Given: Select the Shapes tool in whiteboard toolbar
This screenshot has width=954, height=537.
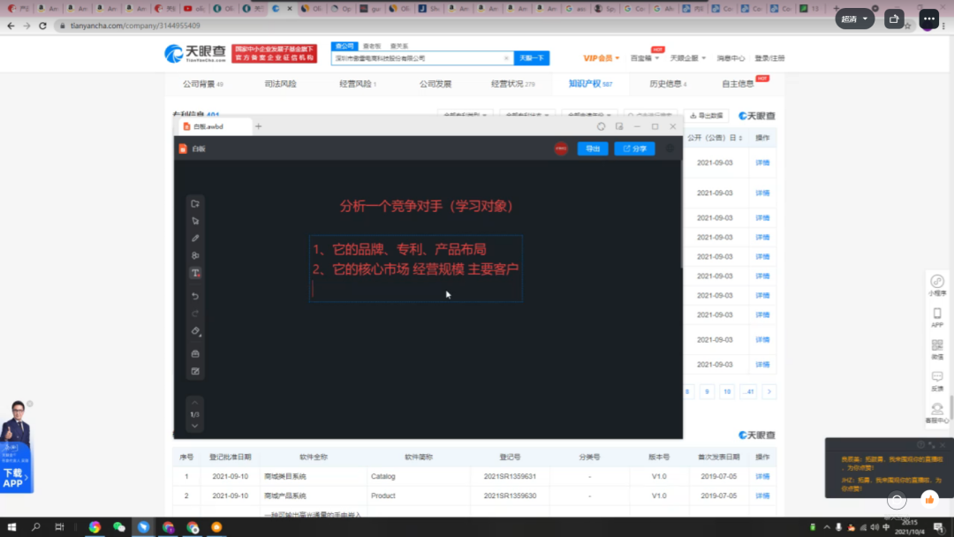Looking at the screenshot, I should tap(195, 255).
